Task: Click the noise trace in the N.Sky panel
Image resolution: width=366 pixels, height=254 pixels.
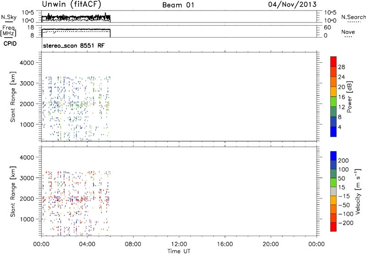Action: click(76, 17)
